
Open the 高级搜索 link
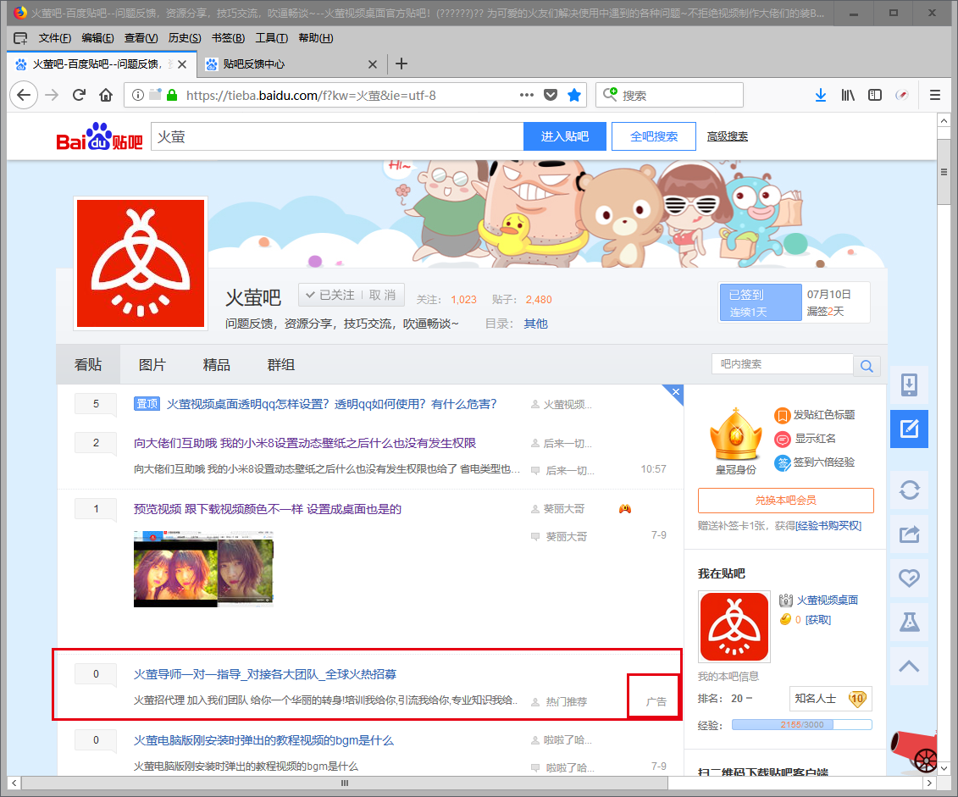(727, 136)
